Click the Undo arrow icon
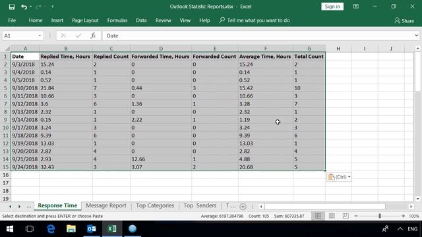Viewport: 422px width, 237px height. coord(24,7)
